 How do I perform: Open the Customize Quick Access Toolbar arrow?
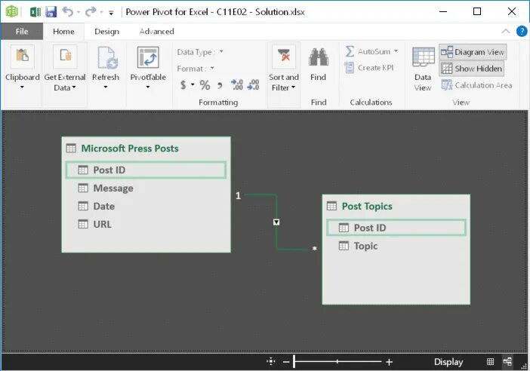point(111,13)
